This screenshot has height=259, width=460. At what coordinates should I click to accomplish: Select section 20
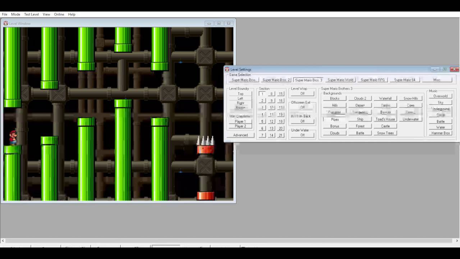(x=281, y=128)
